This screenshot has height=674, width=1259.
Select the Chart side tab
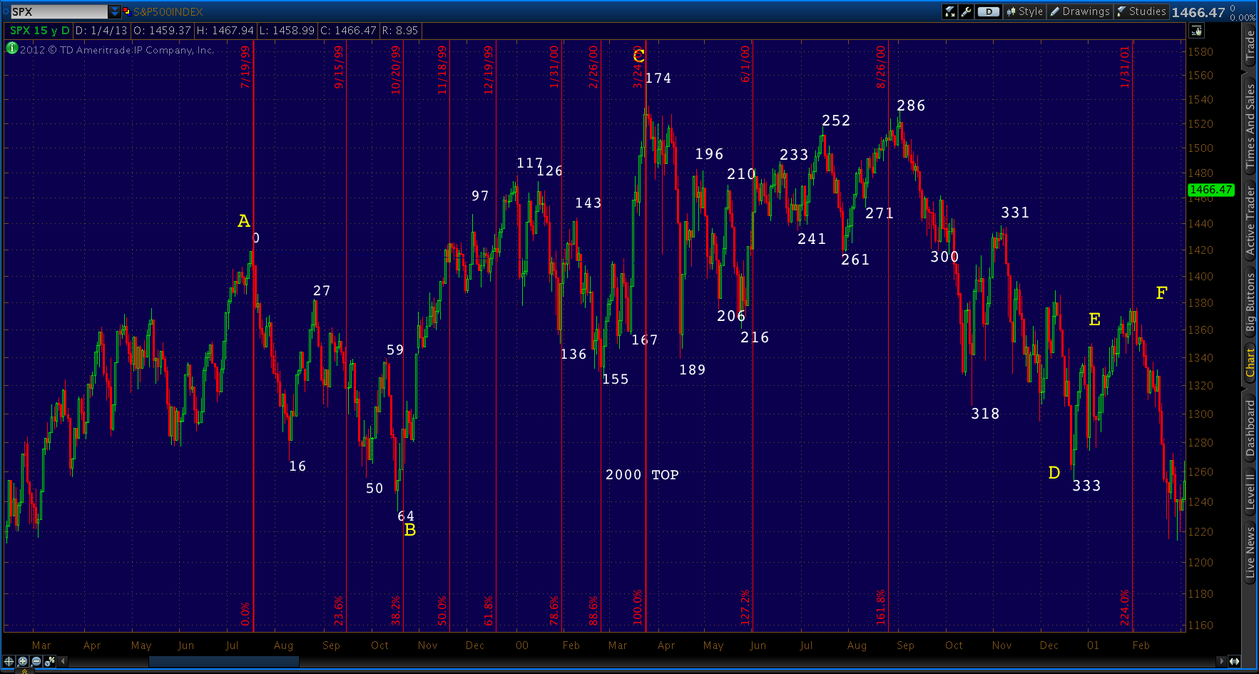point(1250,362)
